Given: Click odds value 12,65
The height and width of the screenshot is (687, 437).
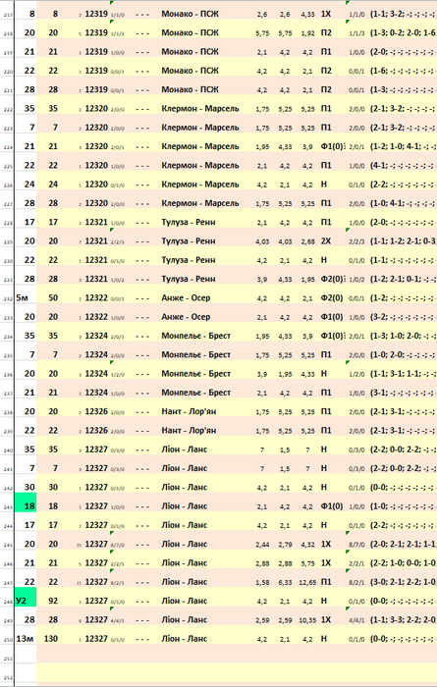Looking at the screenshot, I should coord(307,582).
